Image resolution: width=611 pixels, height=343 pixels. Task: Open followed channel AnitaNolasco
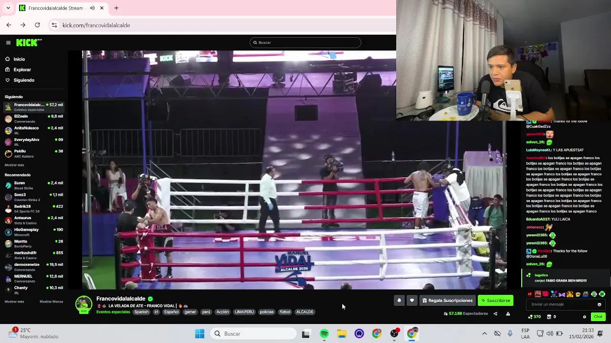click(x=33, y=130)
